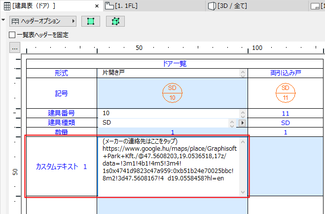325x214 pixels.
Task: Open the arrow popup next to 建具種類 SD
Action: [242, 123]
